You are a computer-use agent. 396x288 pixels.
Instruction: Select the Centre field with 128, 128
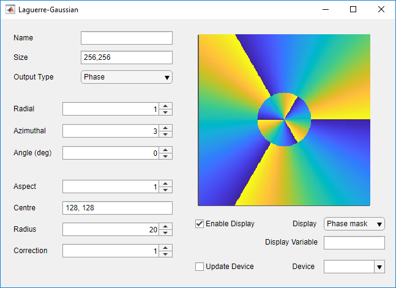(118, 209)
